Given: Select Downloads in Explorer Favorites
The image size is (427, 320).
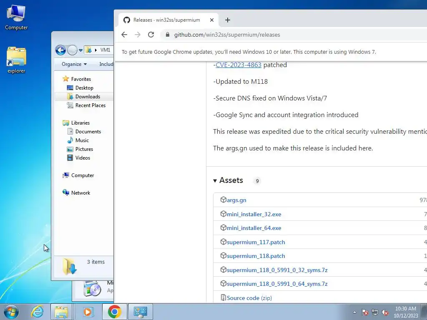Looking at the screenshot, I should 88,97.
